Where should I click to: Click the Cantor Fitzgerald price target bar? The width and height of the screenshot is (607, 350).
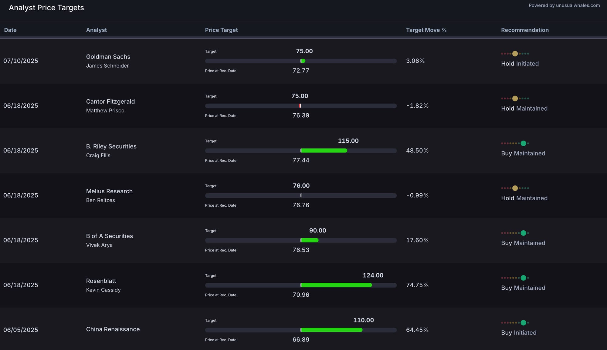coord(301,106)
